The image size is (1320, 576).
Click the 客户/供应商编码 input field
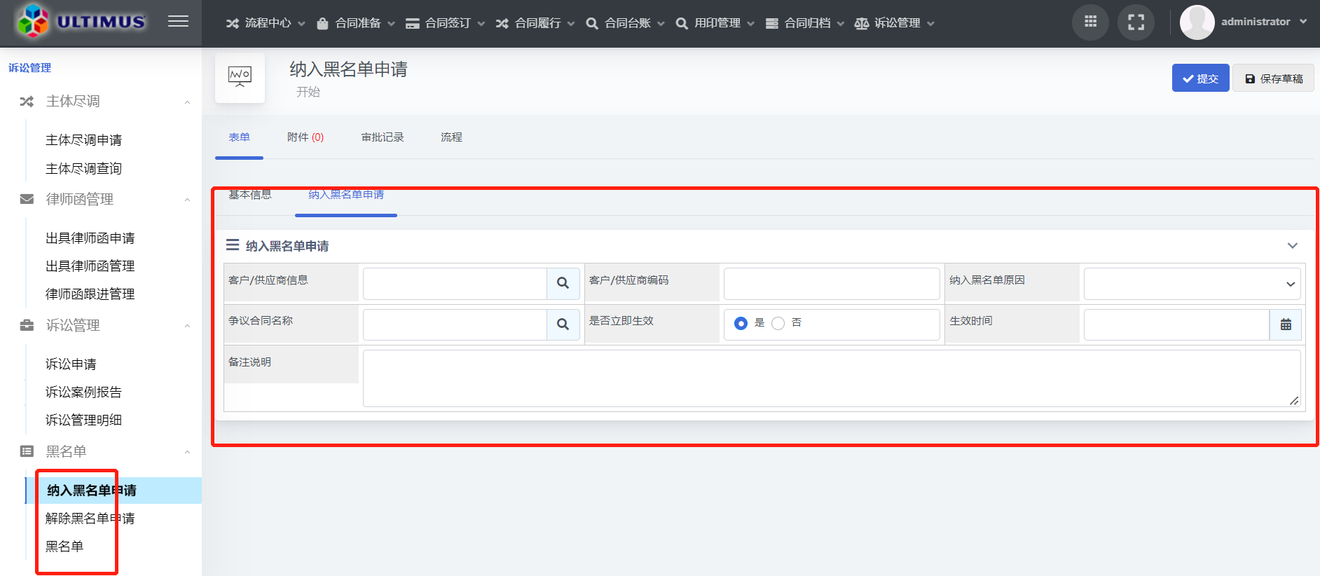(832, 284)
